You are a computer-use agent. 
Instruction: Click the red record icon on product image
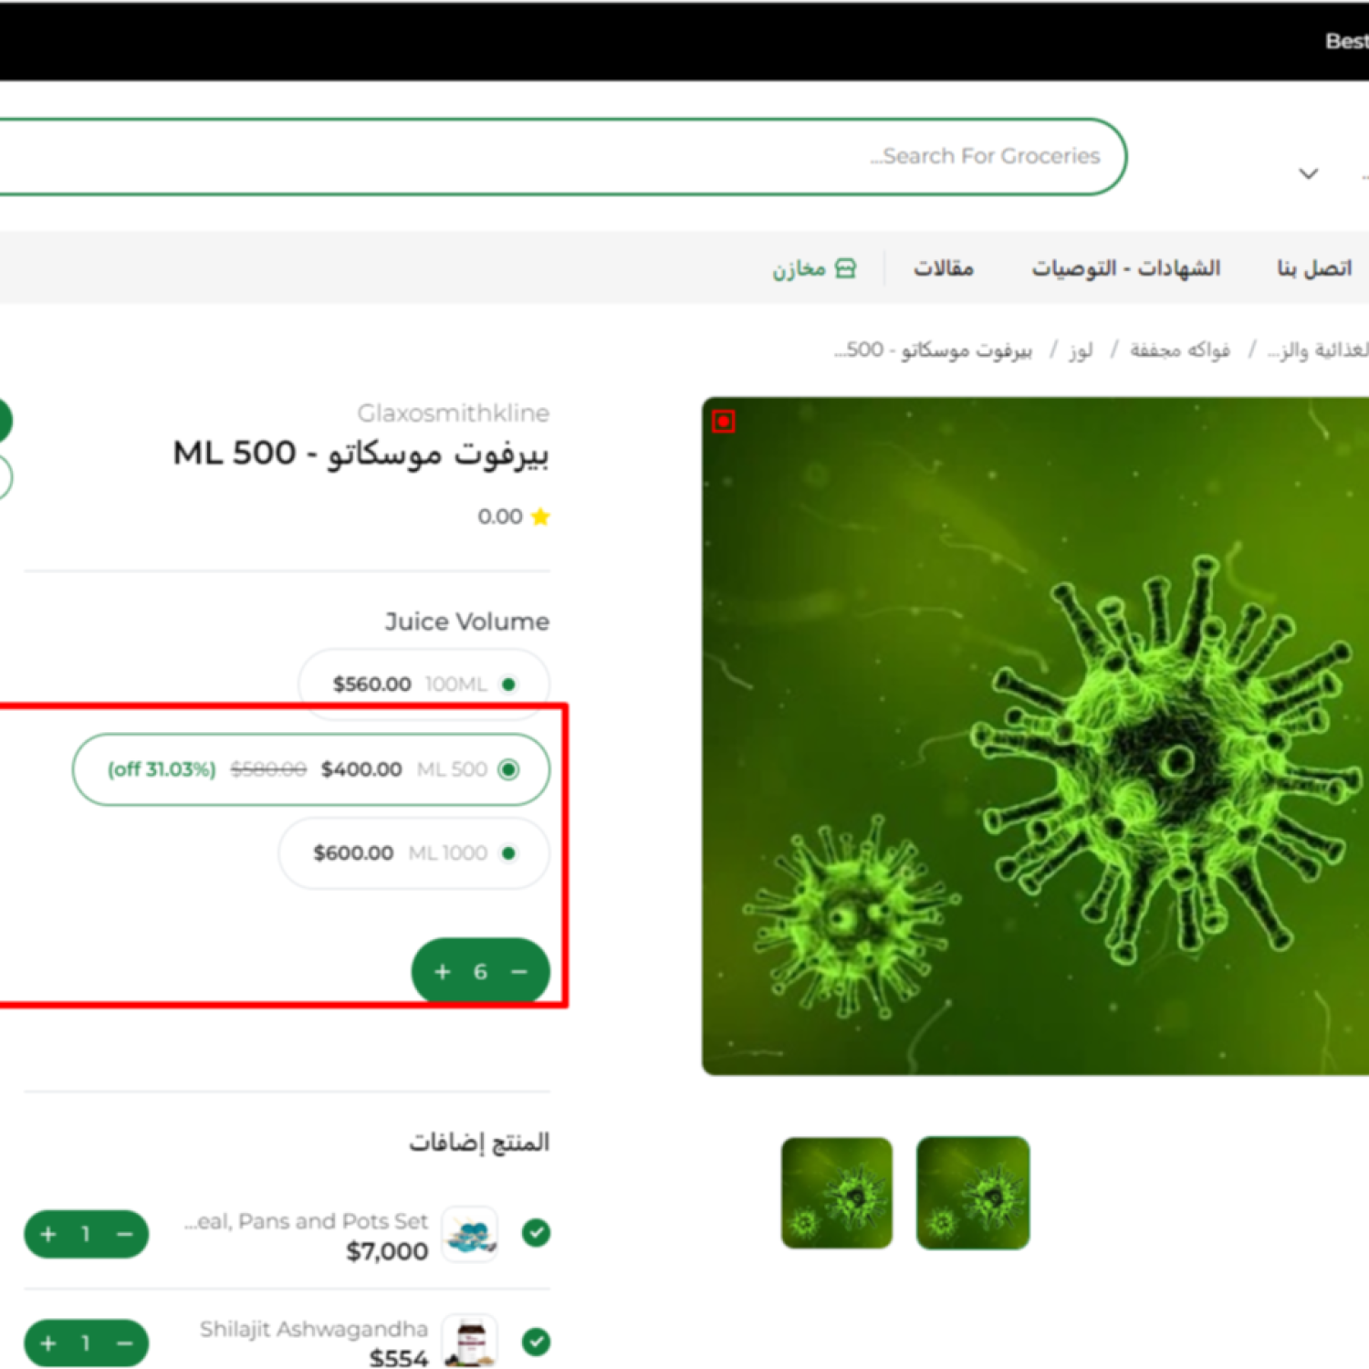[x=724, y=421]
